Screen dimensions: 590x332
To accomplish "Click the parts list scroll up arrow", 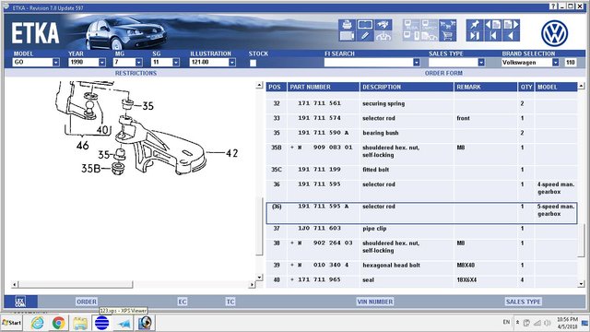I will (x=581, y=86).
